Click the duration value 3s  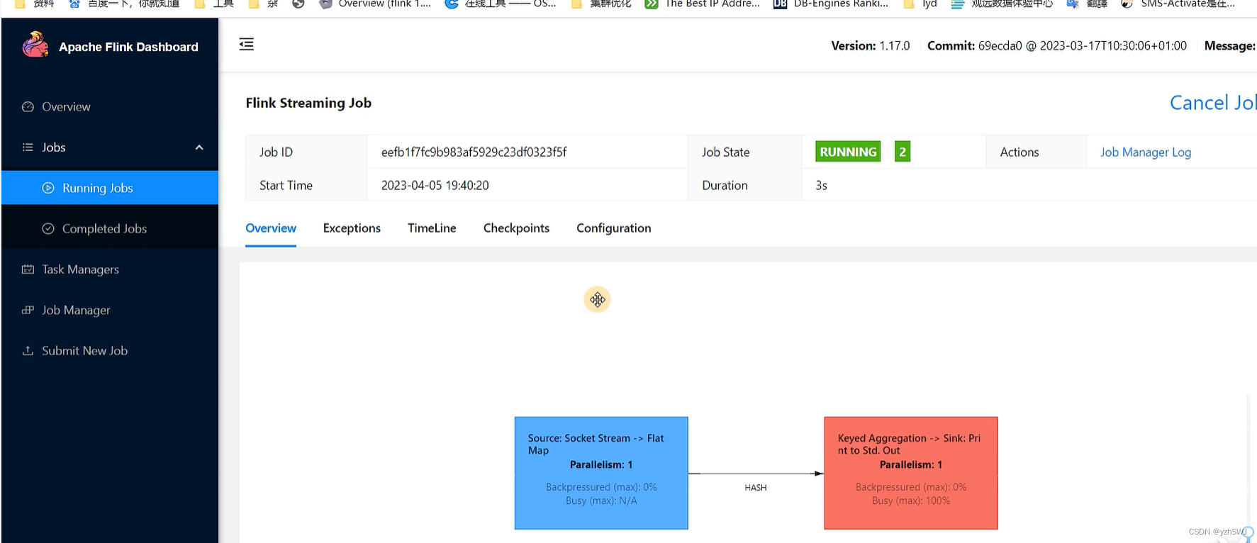pyautogui.click(x=821, y=185)
